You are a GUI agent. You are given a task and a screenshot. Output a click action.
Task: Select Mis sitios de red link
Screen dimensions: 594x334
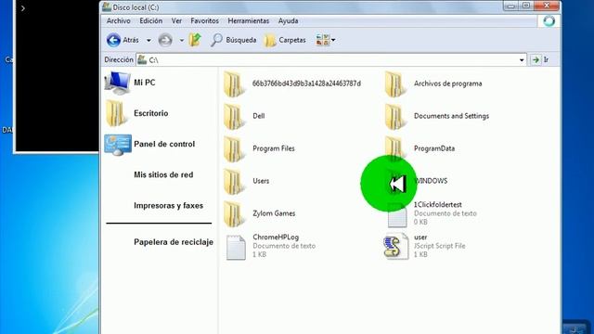click(163, 174)
